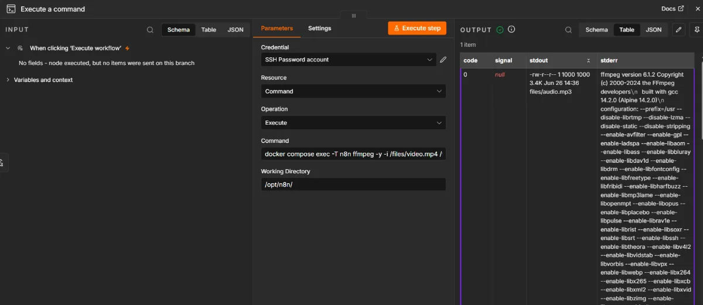Edit the SSH credential with the pencil icon
Viewport: 703px width, 305px height.
[x=443, y=59]
